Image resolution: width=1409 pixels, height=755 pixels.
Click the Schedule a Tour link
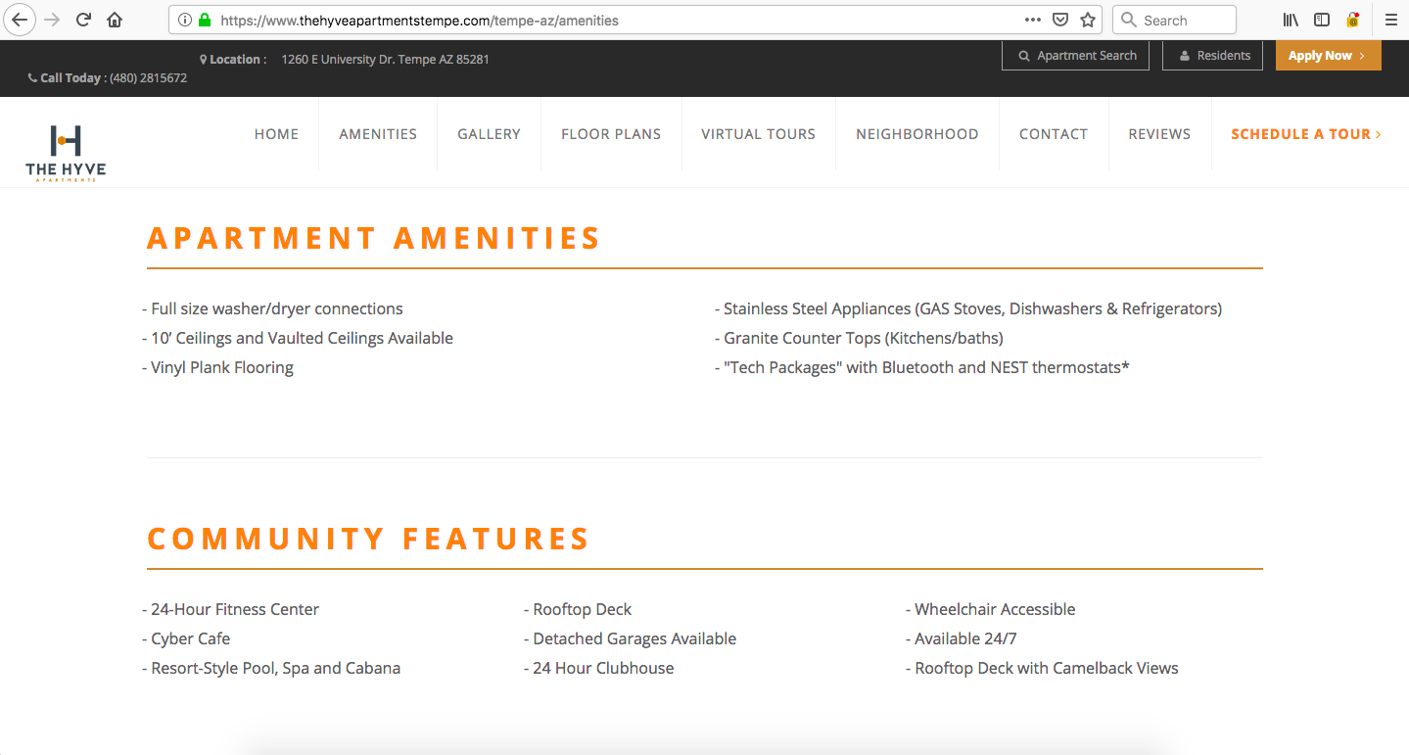1306,134
